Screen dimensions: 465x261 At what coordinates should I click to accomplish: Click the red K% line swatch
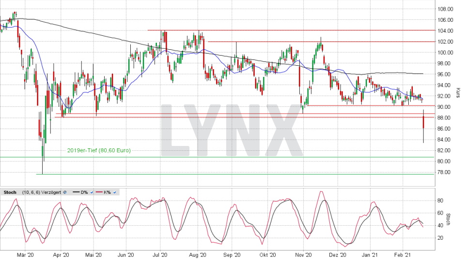[99, 192]
